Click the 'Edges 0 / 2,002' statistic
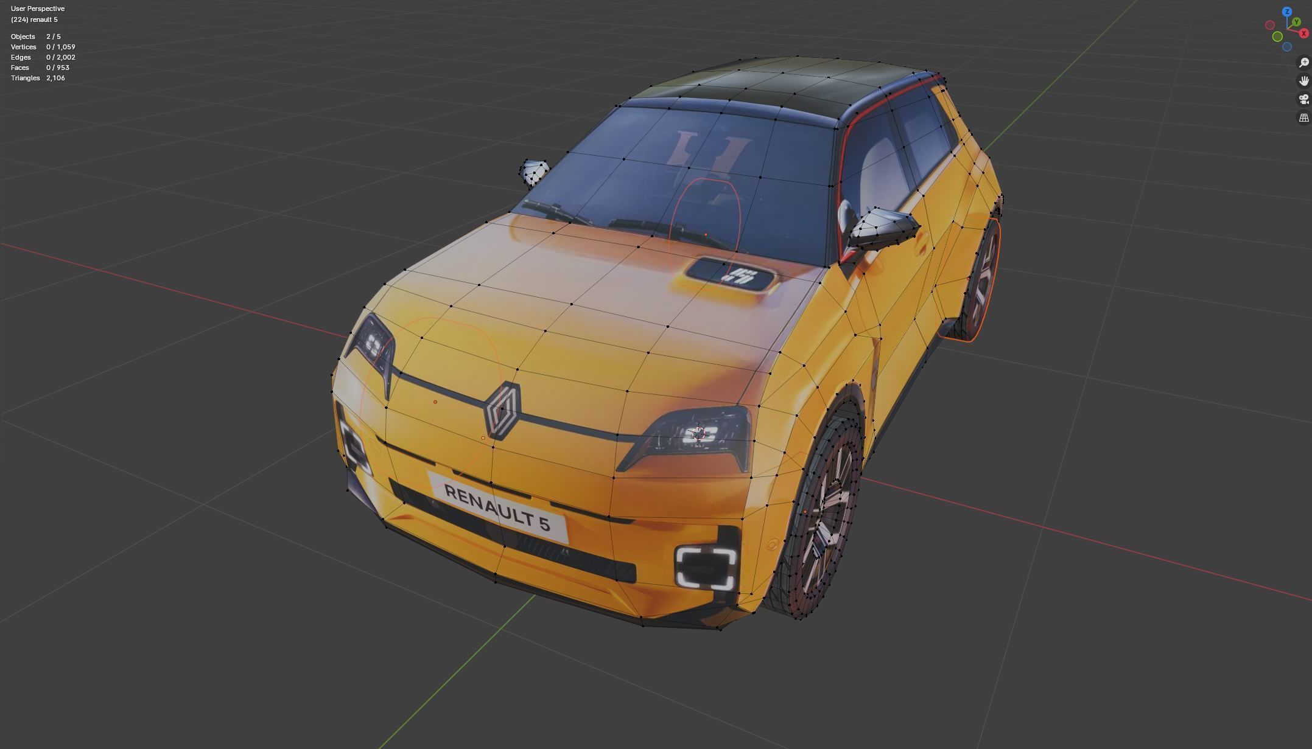This screenshot has height=749, width=1312. point(43,57)
